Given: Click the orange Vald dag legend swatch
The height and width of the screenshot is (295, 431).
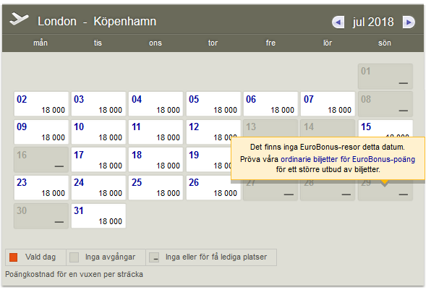Looking at the screenshot, I should pos(13,257).
